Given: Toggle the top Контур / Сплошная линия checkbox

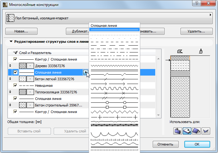Looking at the screenshot, I should (x=15, y=59).
